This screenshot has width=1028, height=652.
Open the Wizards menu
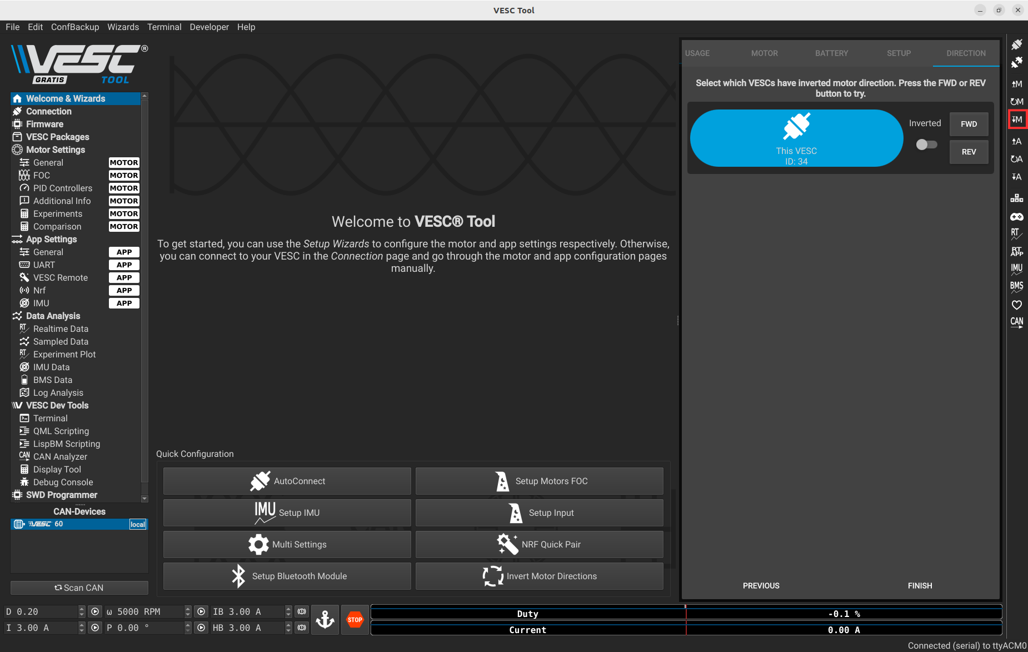(123, 27)
